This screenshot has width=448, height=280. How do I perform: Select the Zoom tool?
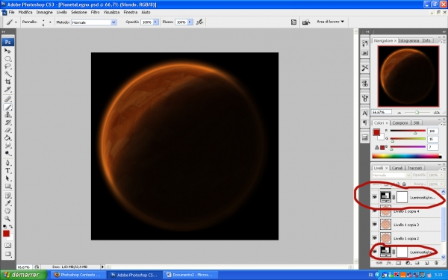7,219
